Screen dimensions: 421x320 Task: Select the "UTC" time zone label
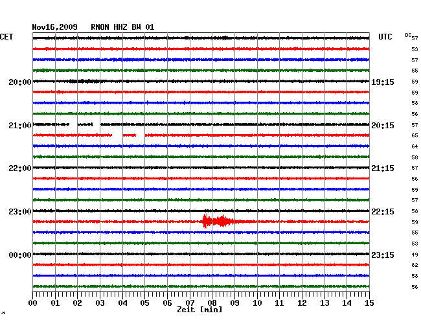385,37
